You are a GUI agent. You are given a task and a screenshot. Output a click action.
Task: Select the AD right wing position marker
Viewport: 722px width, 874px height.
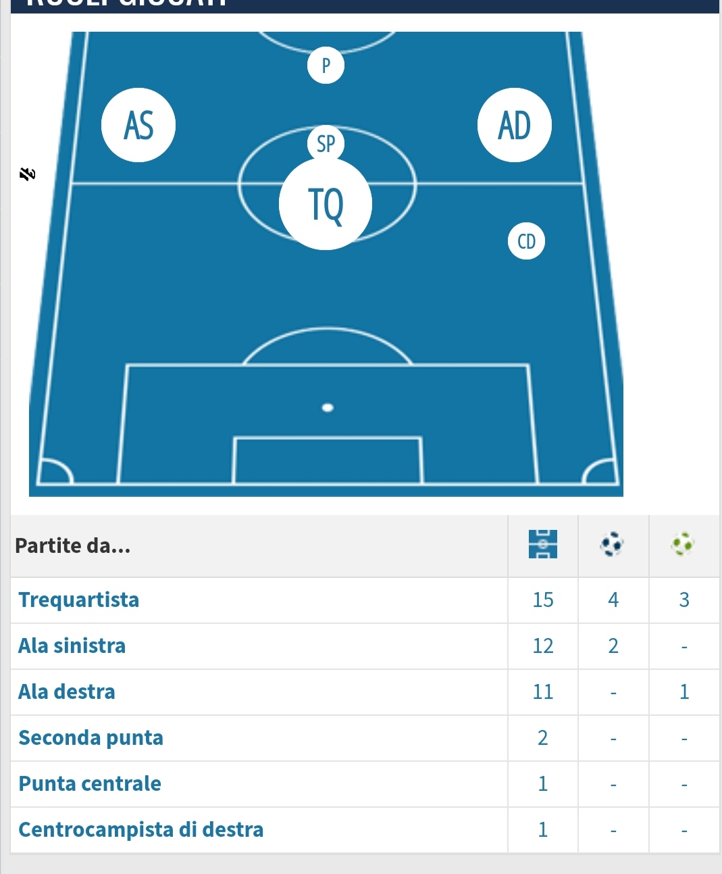coord(515,125)
